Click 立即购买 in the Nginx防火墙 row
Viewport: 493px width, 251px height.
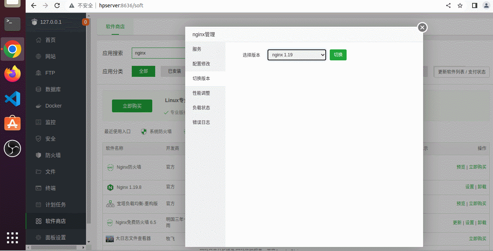(478, 167)
